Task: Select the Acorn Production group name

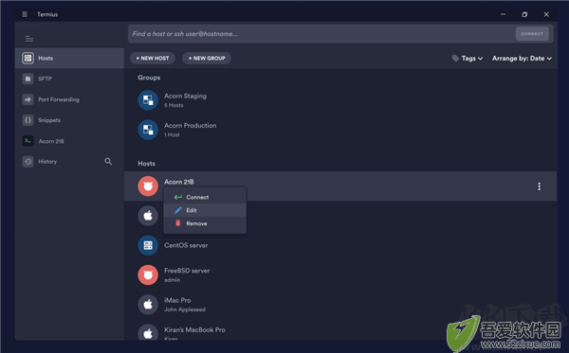Action: point(191,125)
